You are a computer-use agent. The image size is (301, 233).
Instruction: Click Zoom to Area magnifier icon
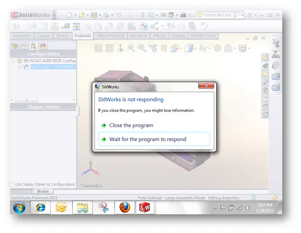[x=142, y=48]
